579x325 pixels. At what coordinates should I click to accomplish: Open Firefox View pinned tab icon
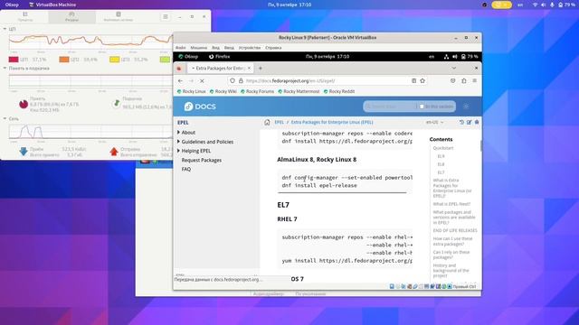[x=179, y=69]
